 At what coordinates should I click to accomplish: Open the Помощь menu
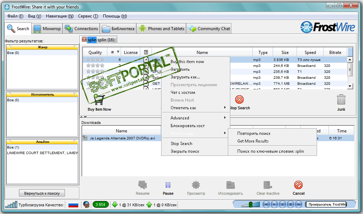115,16
